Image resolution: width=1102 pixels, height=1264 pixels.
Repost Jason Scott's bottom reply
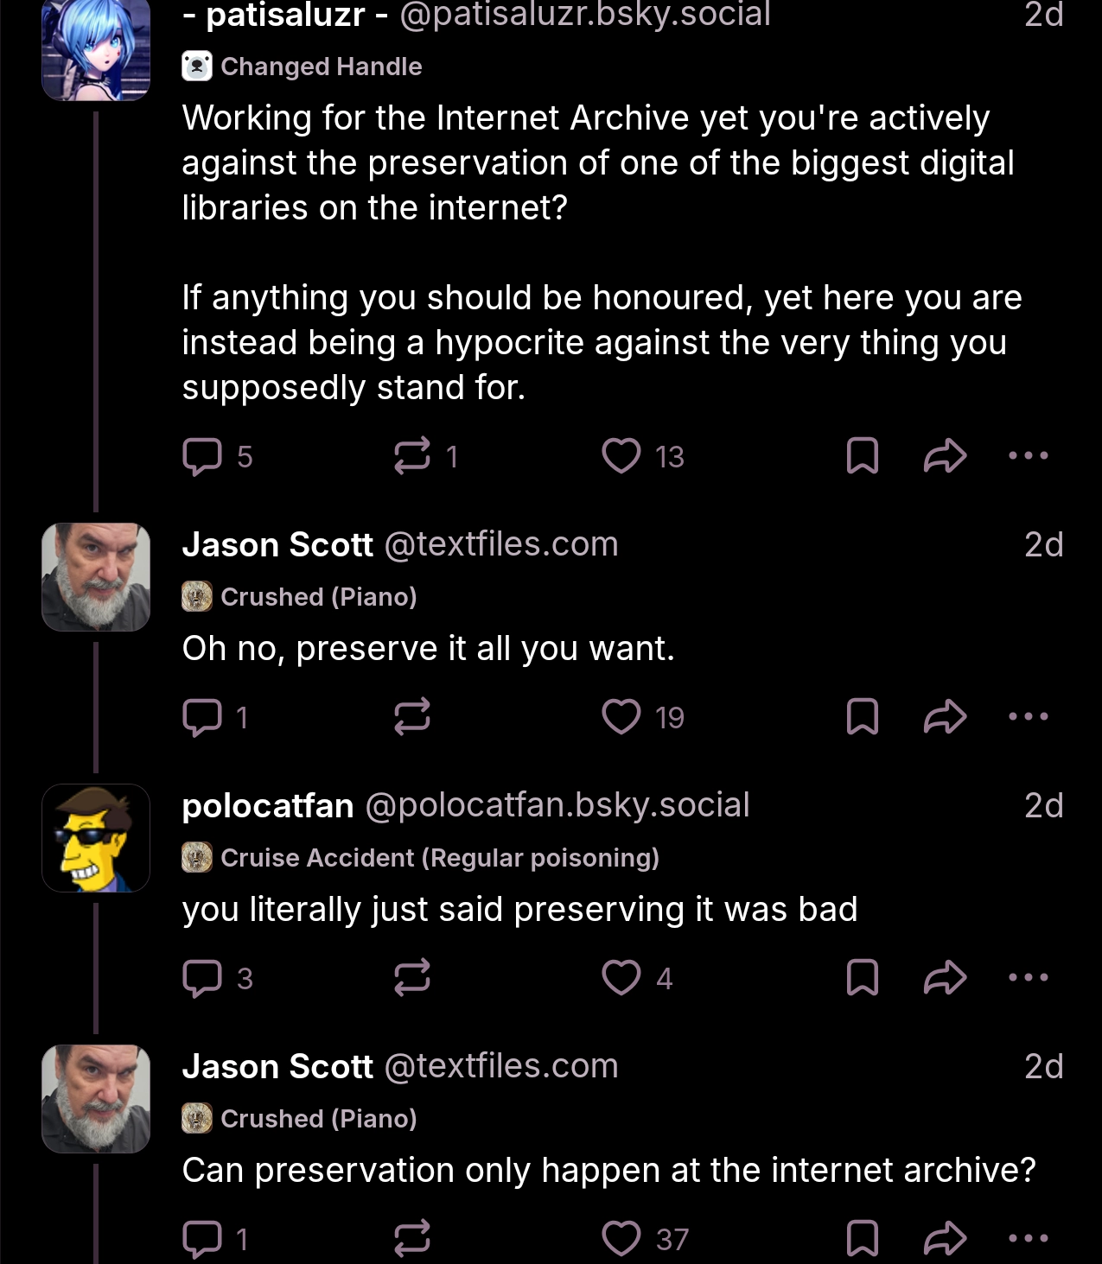coord(413,1239)
